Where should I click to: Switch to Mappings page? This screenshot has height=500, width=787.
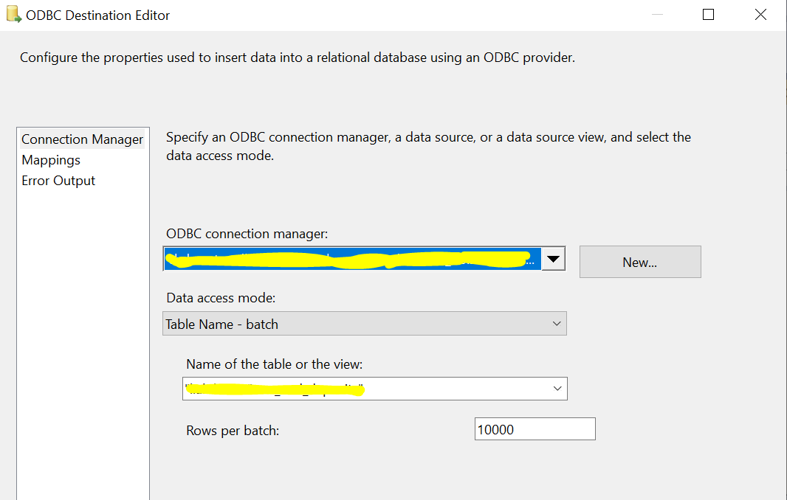point(51,160)
